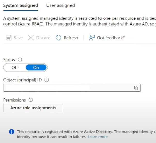Click the X Discard icon

coord(31,38)
